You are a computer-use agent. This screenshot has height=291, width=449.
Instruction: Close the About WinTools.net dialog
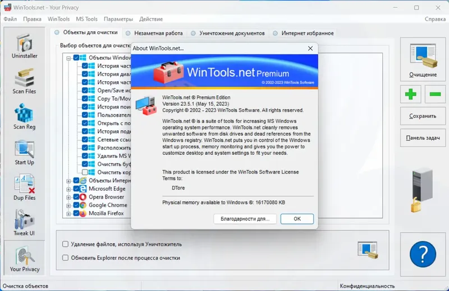tap(310, 48)
